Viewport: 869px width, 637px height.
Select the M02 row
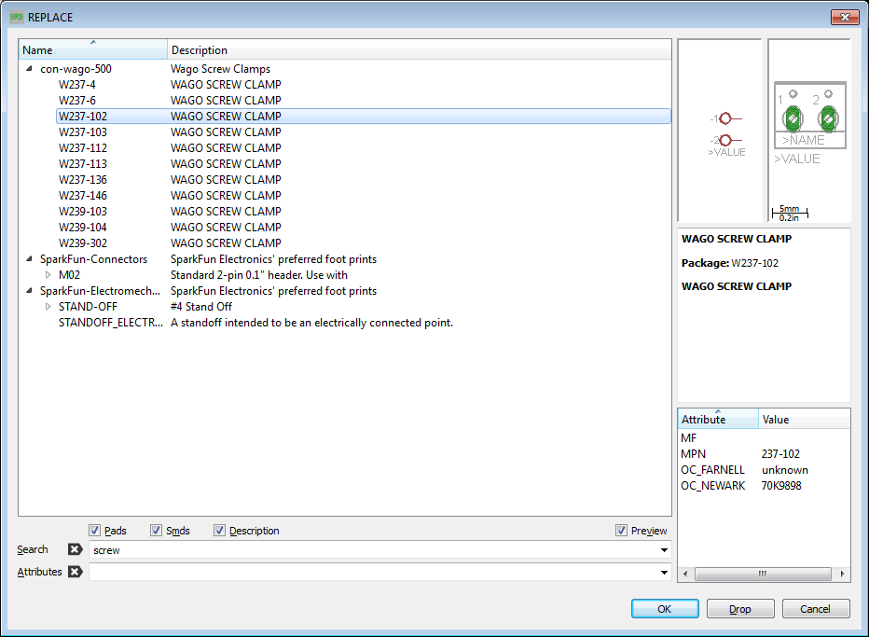pos(363,275)
